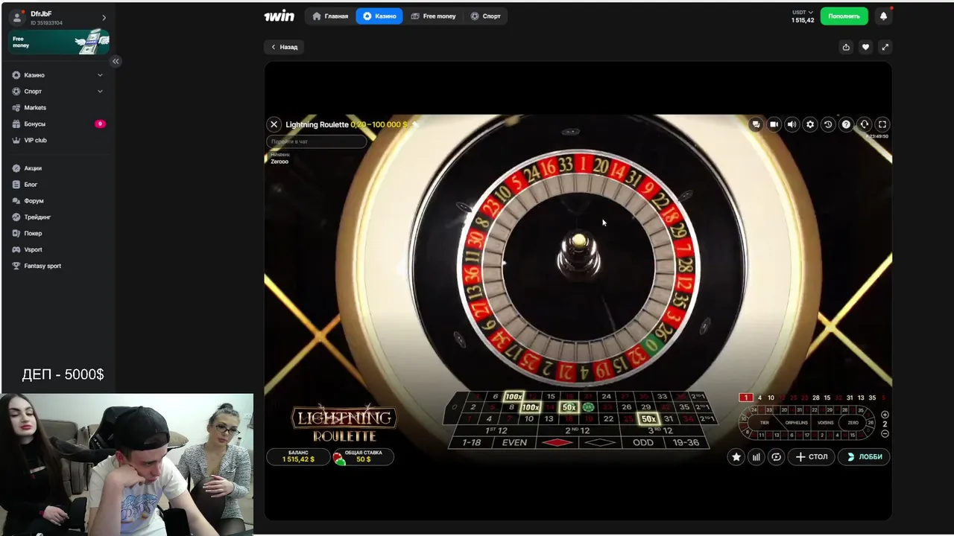The width and height of the screenshot is (954, 536).
Task: Open the game settings gear
Action: (x=810, y=124)
